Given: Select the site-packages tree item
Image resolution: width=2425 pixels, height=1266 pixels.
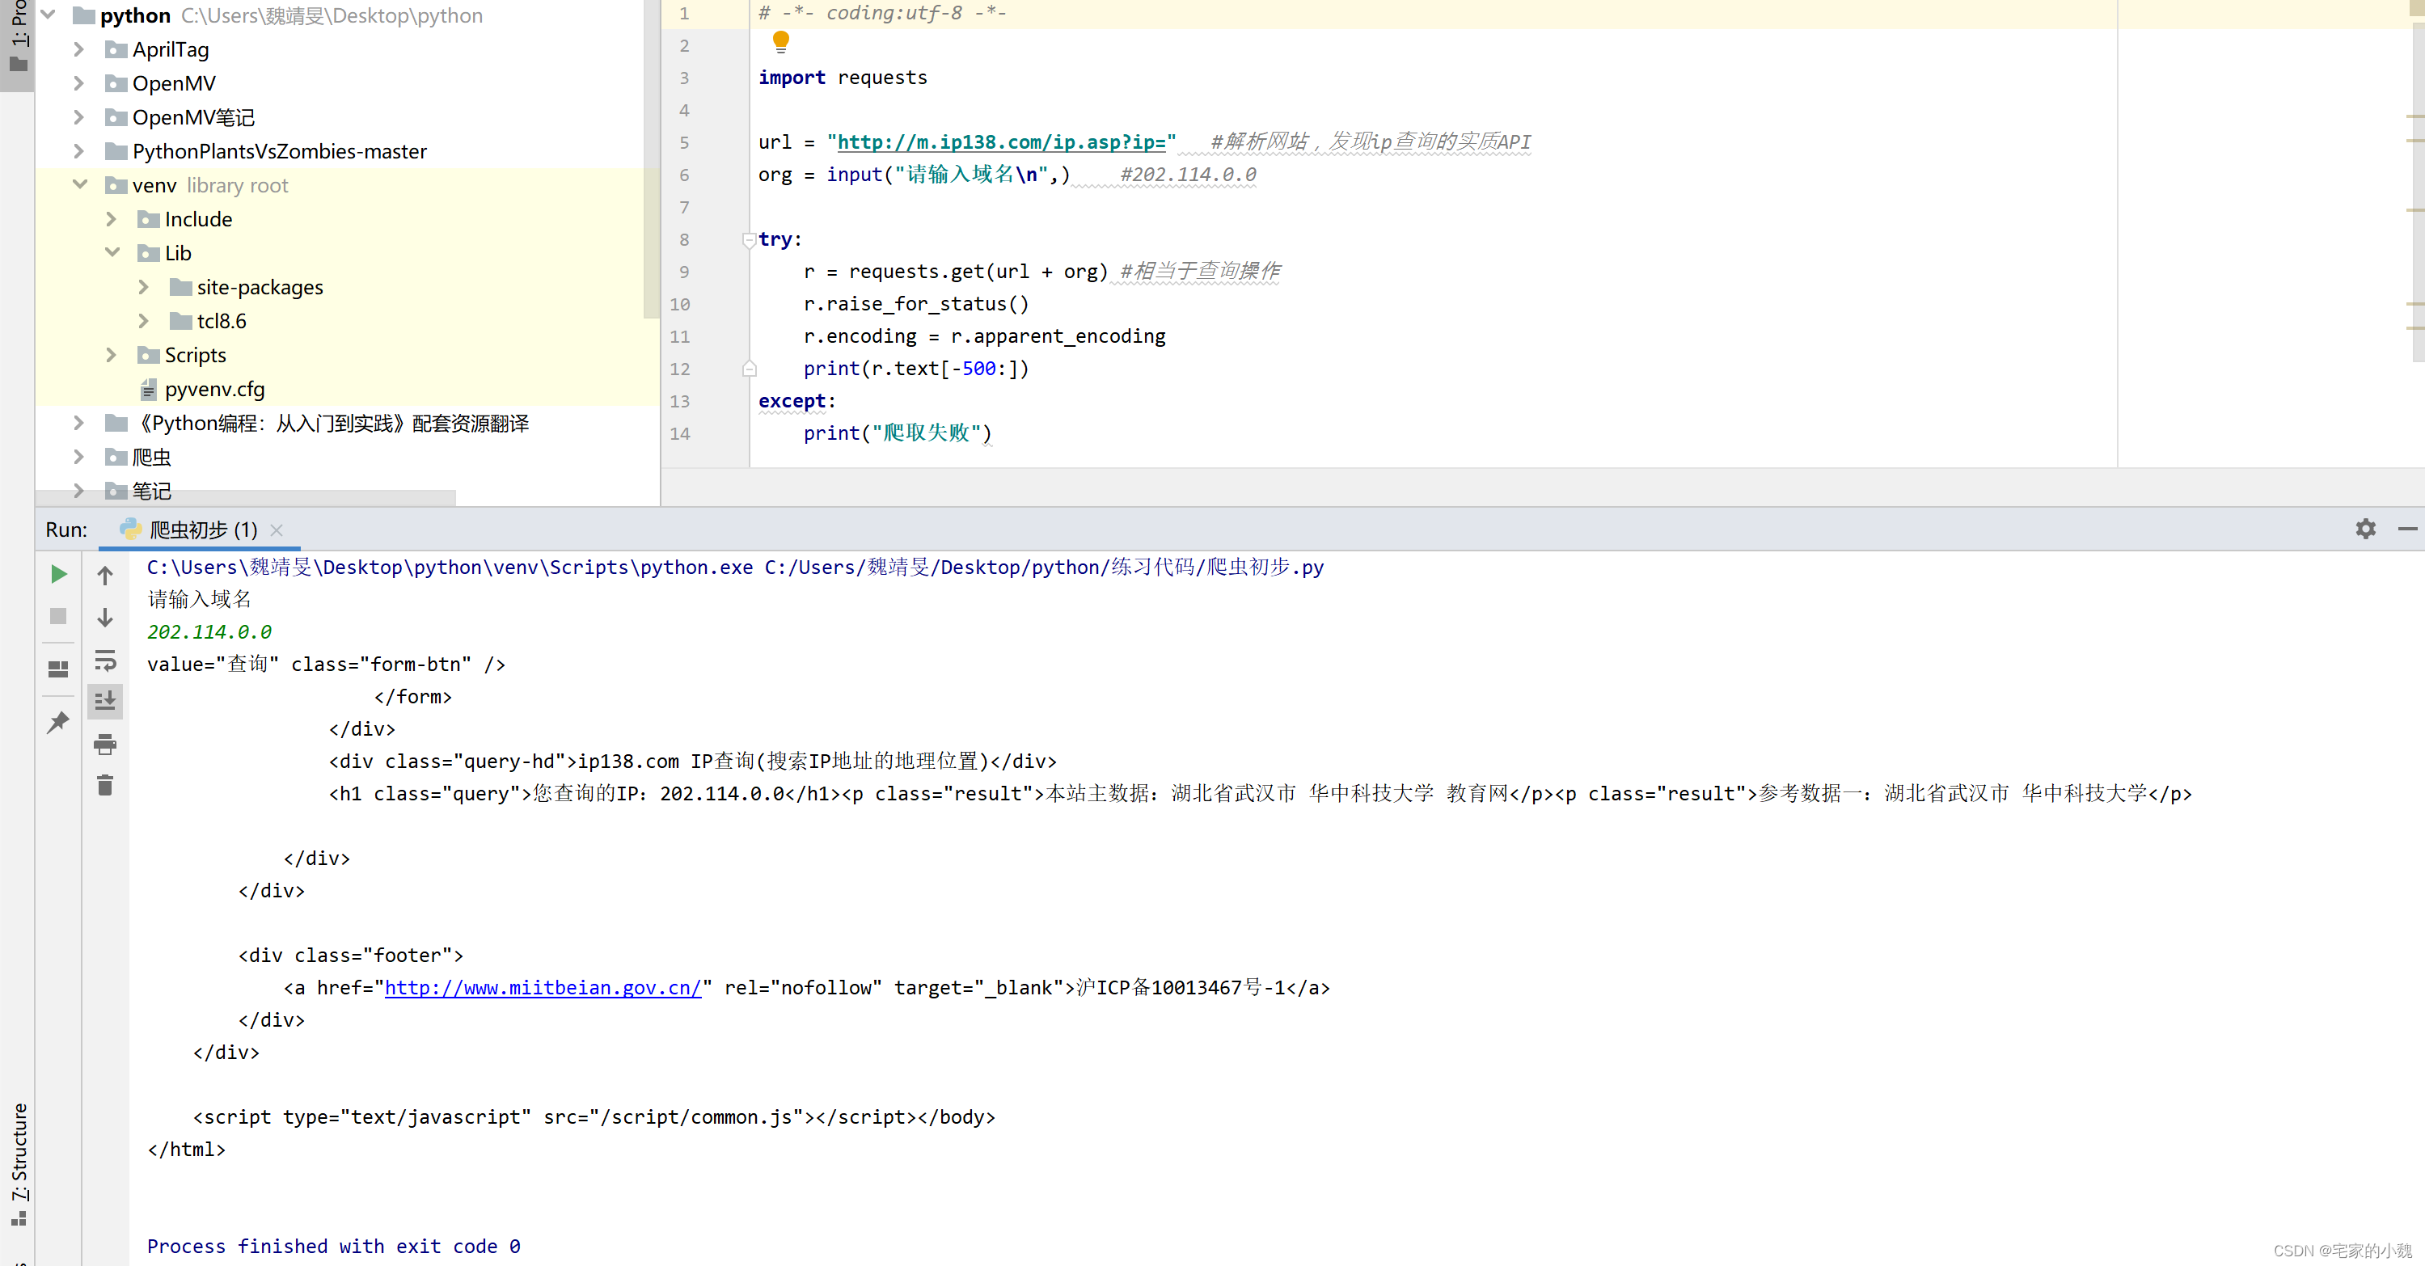Looking at the screenshot, I should [260, 287].
